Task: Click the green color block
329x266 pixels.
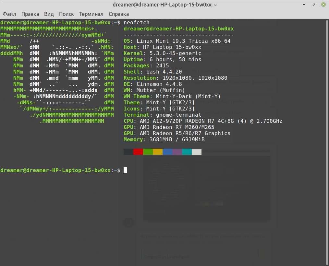Action: coord(148,152)
